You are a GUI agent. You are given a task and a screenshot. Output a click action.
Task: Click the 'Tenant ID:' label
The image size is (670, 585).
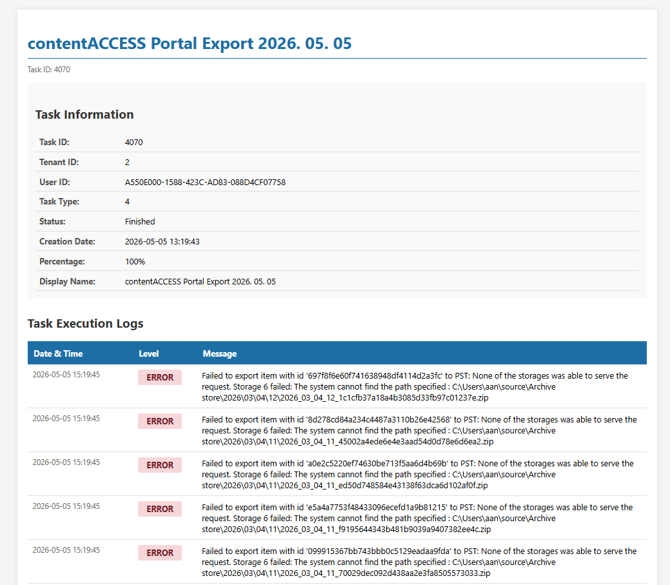click(x=59, y=163)
